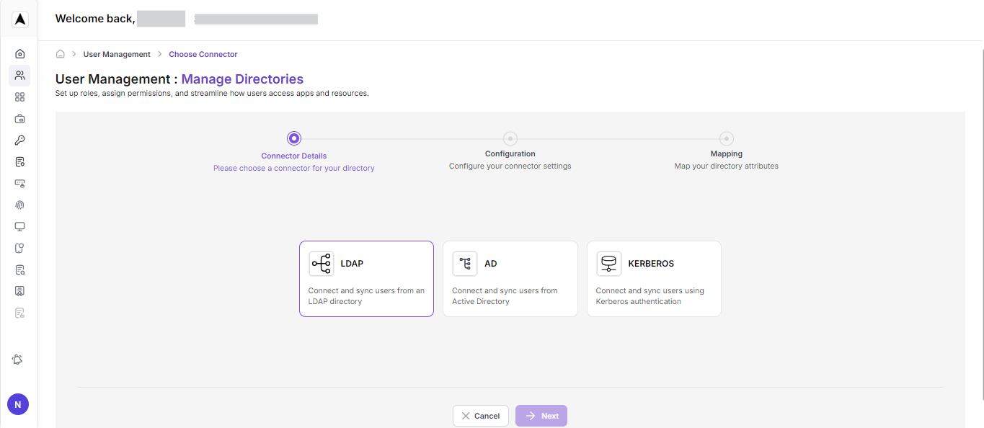
Task: Open the Home dashboard icon in sidebar
Action: click(x=19, y=53)
